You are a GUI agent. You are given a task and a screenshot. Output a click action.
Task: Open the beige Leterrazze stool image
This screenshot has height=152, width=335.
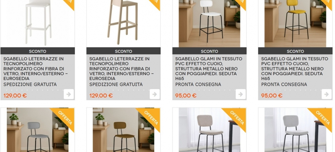point(123,23)
